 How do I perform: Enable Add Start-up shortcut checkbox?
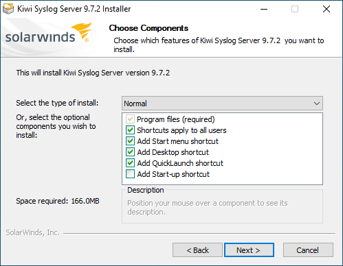tap(130, 174)
